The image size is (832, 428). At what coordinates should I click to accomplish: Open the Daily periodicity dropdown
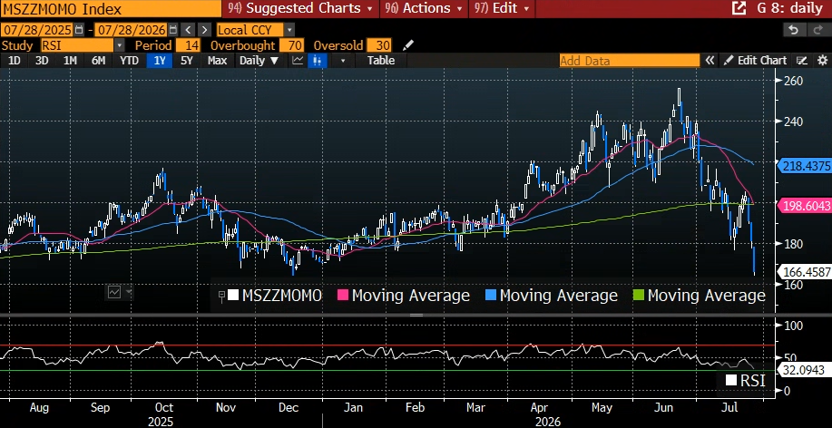[259, 61]
